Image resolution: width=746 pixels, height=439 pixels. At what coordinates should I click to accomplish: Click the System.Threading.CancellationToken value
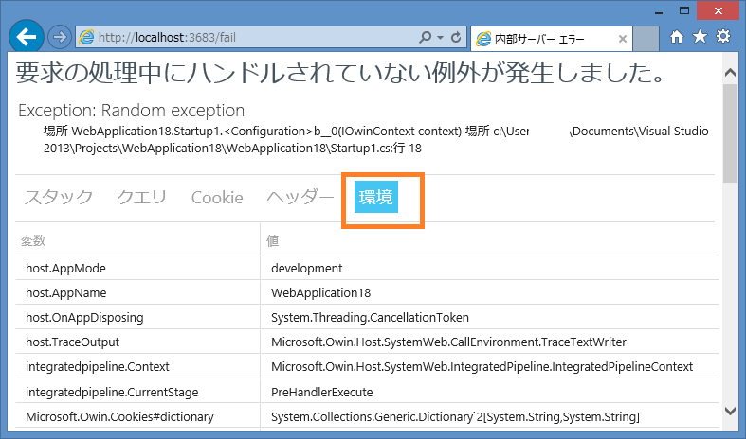[x=370, y=317]
